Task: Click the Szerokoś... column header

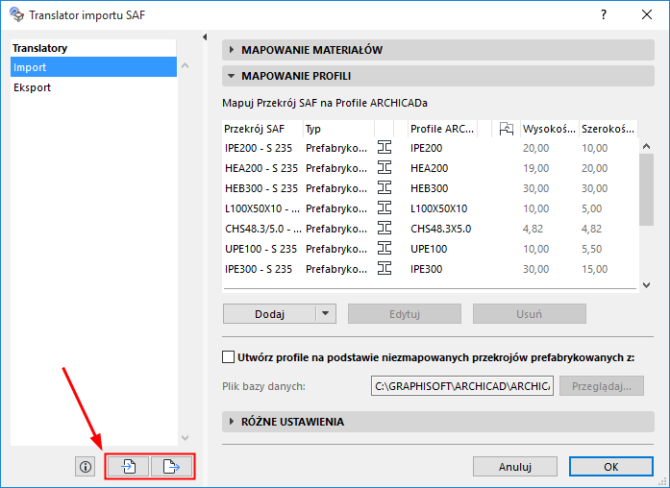Action: pos(608,129)
